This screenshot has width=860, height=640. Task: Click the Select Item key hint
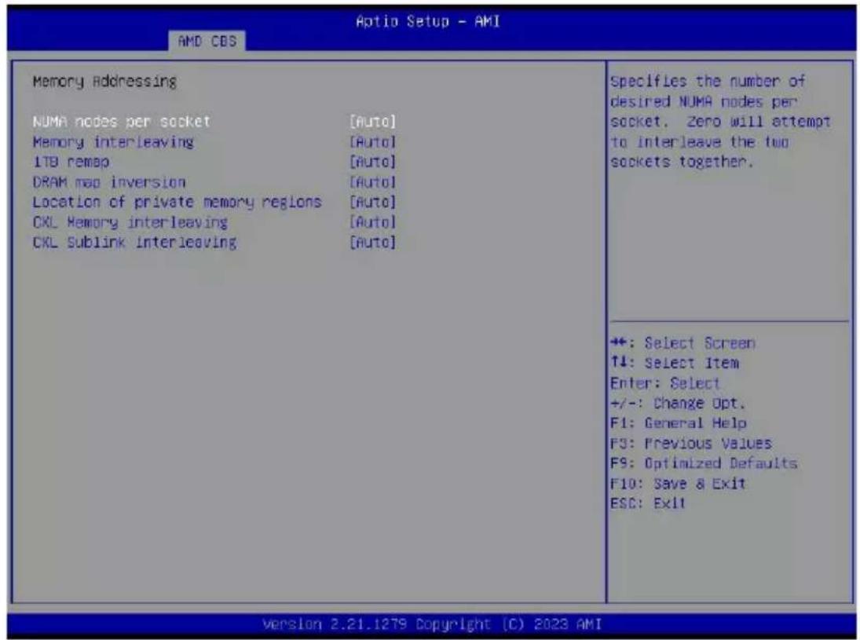click(674, 363)
